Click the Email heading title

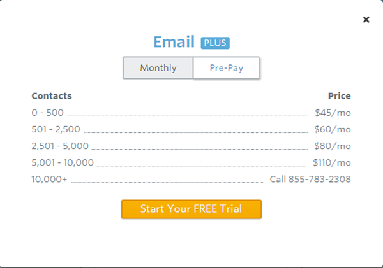coord(174,42)
